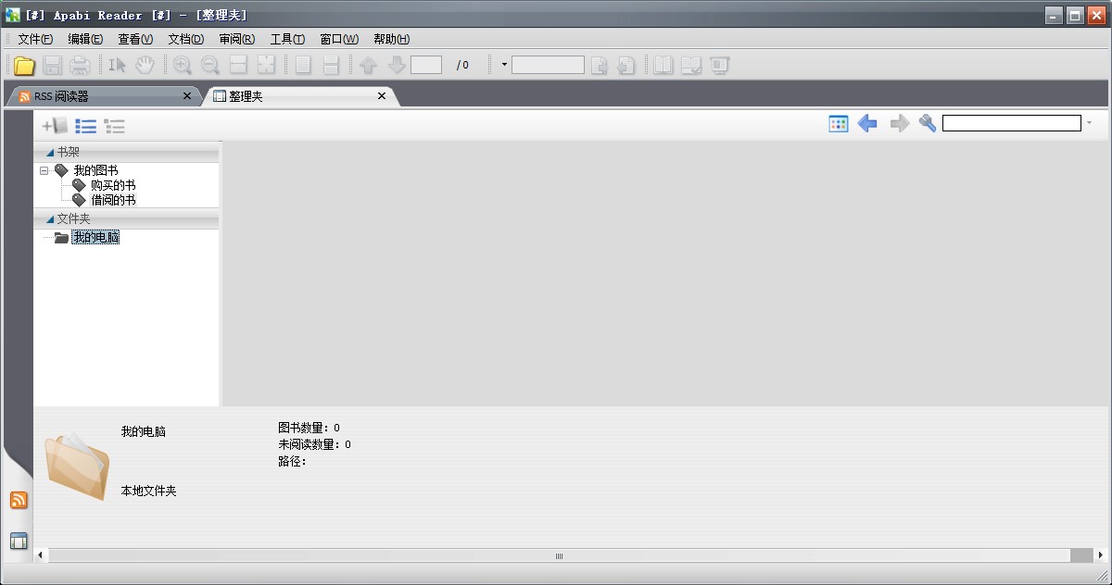1112x585 pixels.
Task: Collapse the 我的图书 tree node
Action: coord(44,170)
